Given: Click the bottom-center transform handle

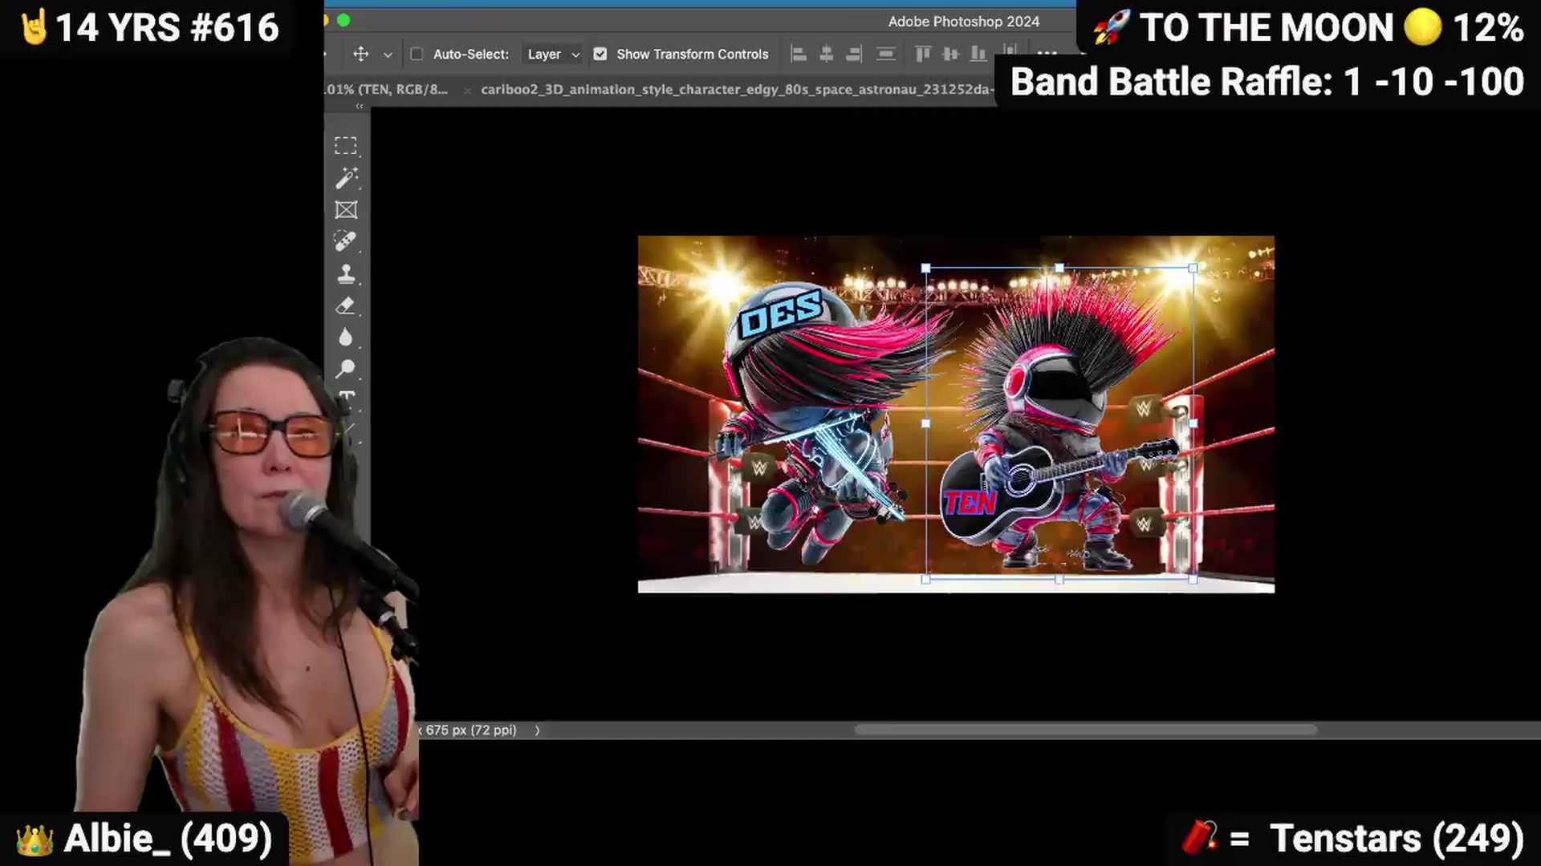Looking at the screenshot, I should click(1059, 579).
